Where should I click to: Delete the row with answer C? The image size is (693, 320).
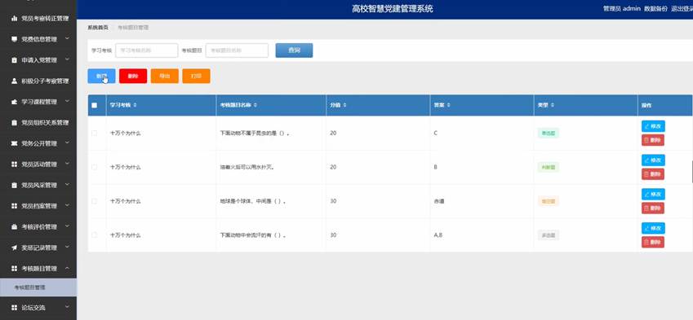click(x=653, y=140)
